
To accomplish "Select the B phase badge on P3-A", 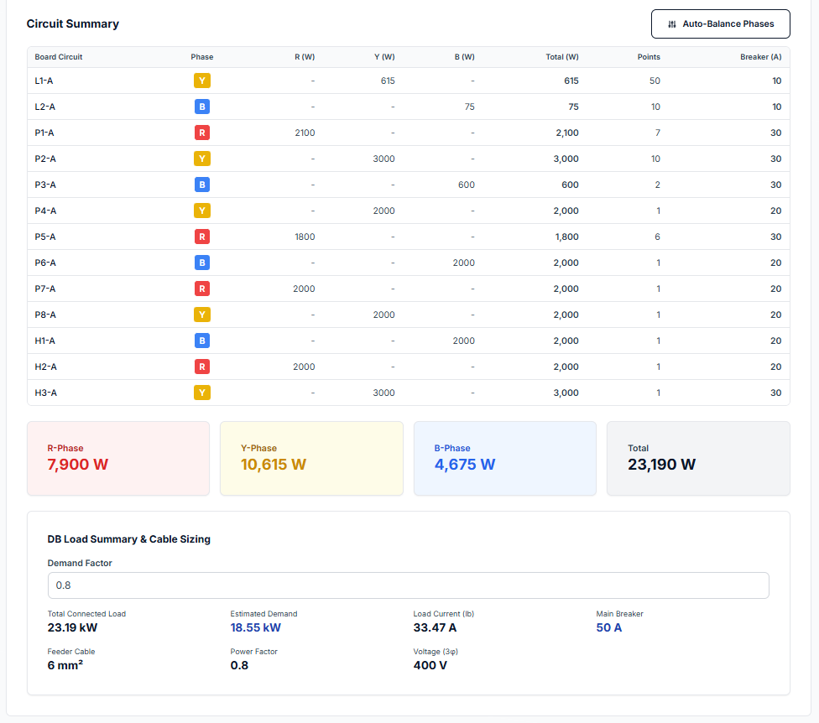I will coord(202,185).
